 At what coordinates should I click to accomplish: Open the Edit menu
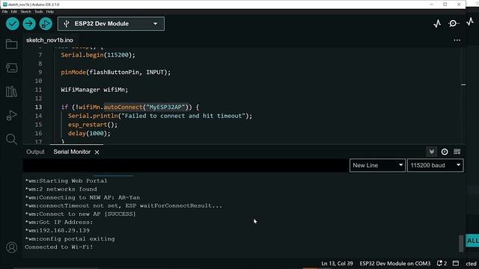point(14,12)
